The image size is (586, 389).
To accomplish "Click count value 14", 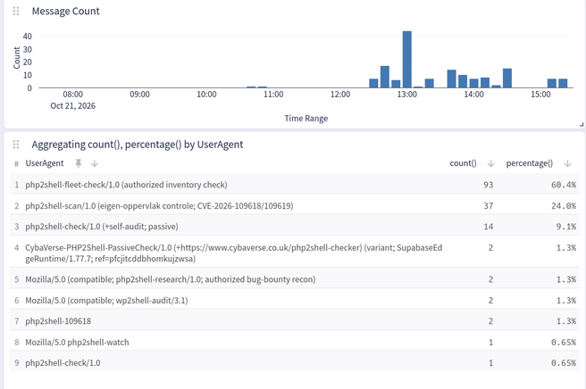I will click(488, 227).
